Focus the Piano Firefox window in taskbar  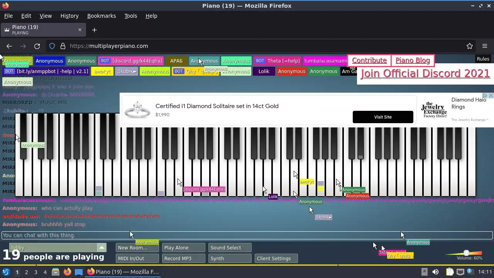(x=123, y=272)
